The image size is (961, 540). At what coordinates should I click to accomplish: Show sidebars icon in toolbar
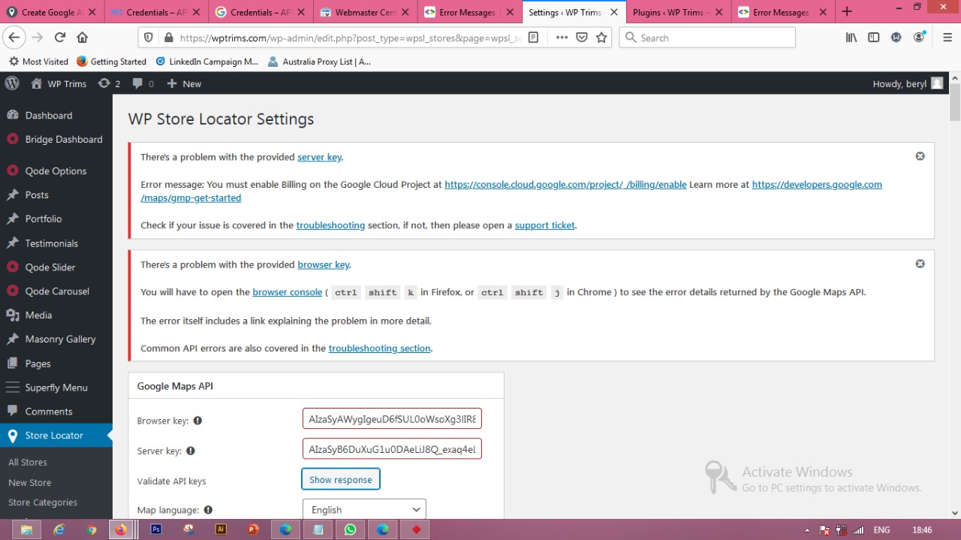coord(874,38)
